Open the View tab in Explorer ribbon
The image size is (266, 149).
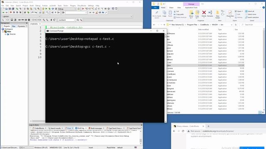pyautogui.click(x=179, y=7)
